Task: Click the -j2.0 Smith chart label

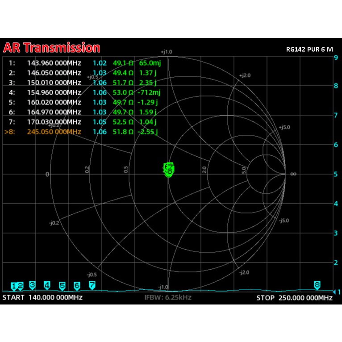Action: point(244,272)
